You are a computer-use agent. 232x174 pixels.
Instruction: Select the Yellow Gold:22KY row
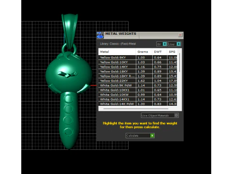[x=138, y=81]
